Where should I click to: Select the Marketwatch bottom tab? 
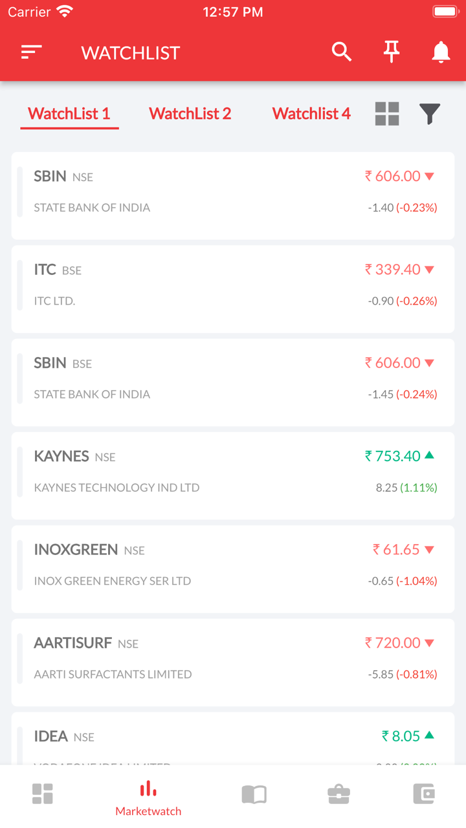[148, 798]
